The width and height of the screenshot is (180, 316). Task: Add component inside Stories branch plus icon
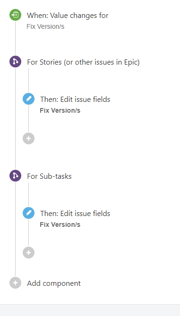pyautogui.click(x=29, y=139)
